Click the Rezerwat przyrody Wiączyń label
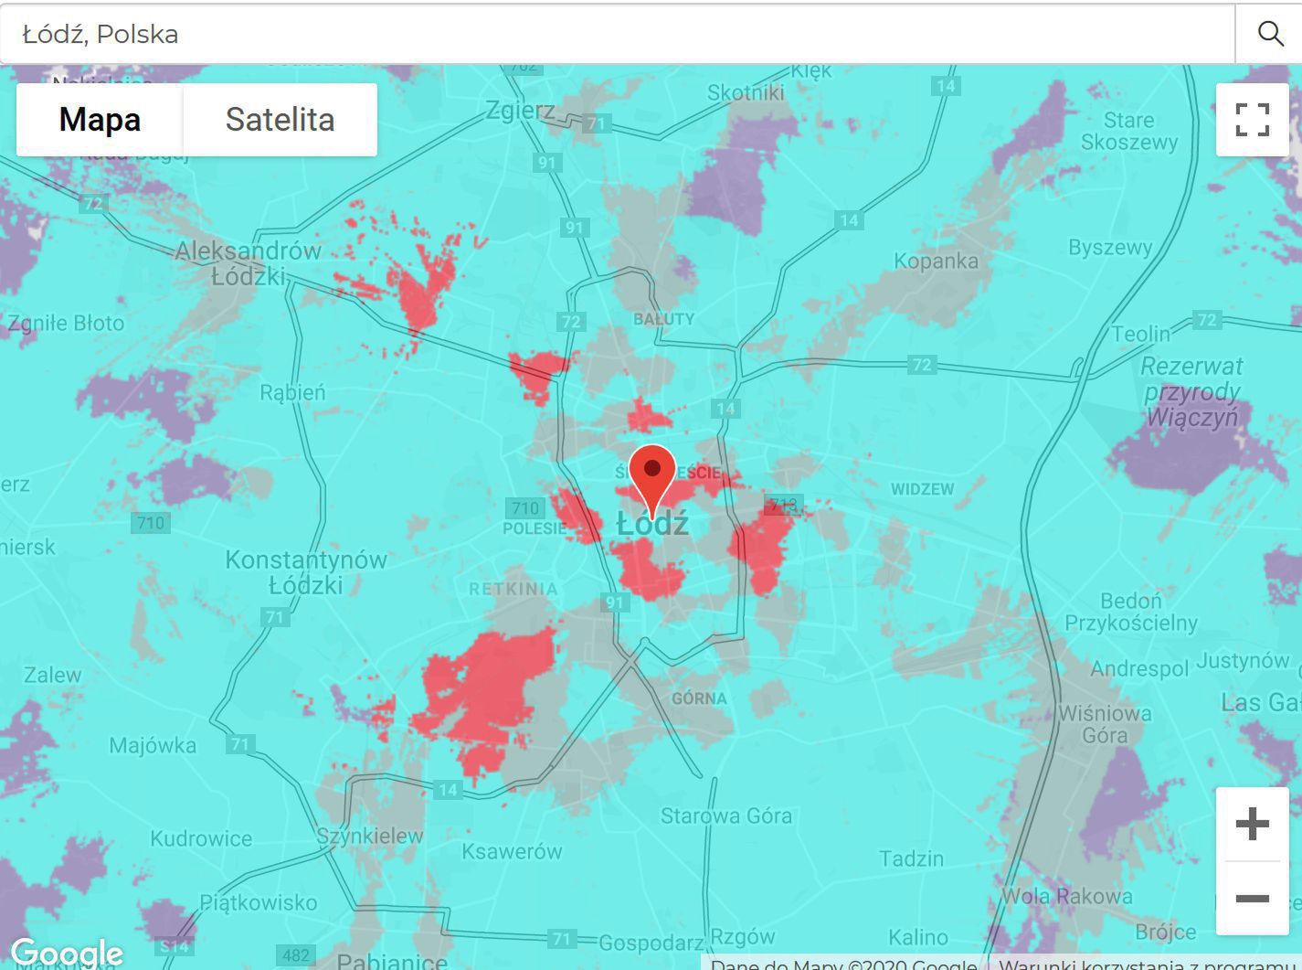The height and width of the screenshot is (970, 1302). 1192,391
